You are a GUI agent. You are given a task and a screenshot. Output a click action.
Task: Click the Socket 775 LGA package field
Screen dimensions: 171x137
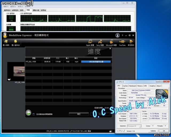point(141,95)
